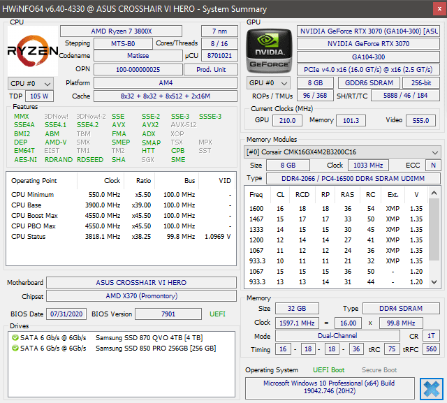Click the GPU clock 210.0 field
Image resolution: width=447 pixels, height=403 pixels.
[x=287, y=121]
